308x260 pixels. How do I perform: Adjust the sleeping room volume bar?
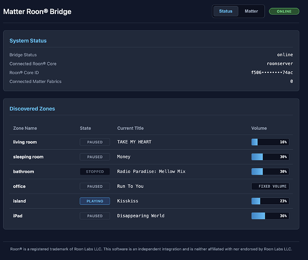tap(270, 157)
